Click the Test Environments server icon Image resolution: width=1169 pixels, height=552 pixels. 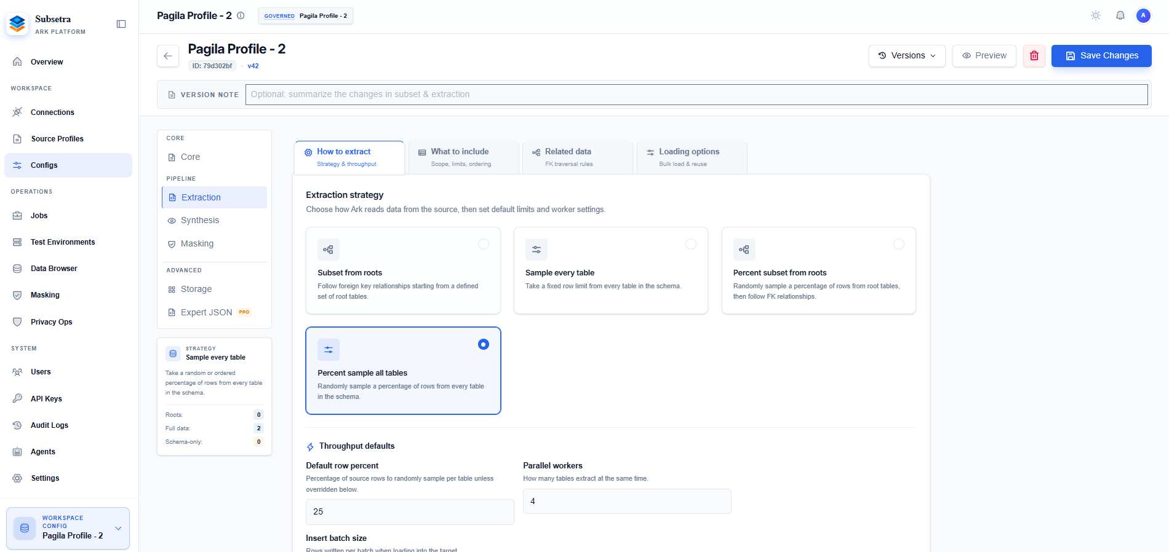(x=17, y=242)
